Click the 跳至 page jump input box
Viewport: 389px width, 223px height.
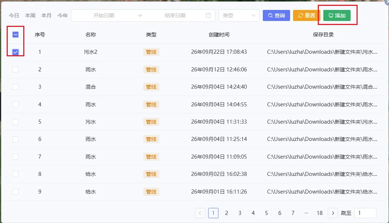pos(365,213)
